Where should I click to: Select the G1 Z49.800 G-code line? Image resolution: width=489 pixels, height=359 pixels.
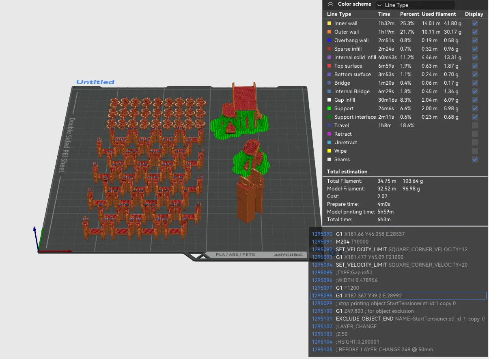(x=398, y=311)
